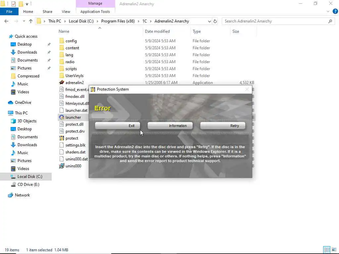
Task: Sort by the Size column header
Action: click(x=236, y=31)
